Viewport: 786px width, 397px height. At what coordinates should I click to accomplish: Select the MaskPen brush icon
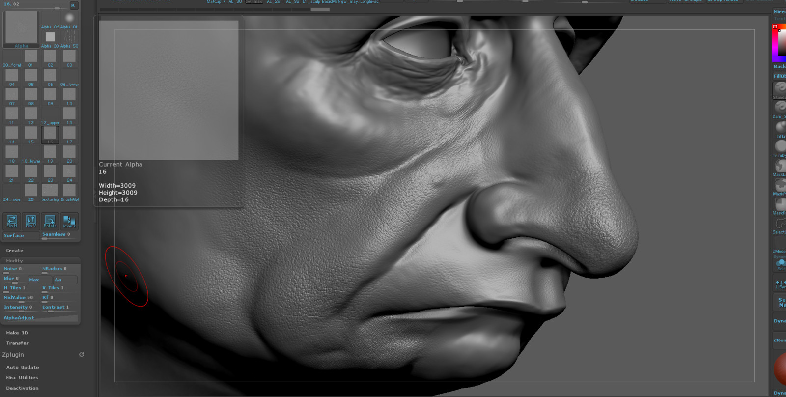(x=780, y=186)
